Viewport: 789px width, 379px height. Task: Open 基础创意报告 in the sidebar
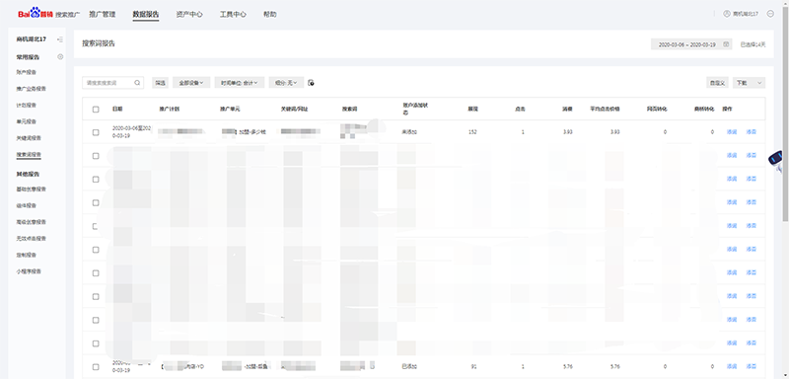click(x=32, y=189)
